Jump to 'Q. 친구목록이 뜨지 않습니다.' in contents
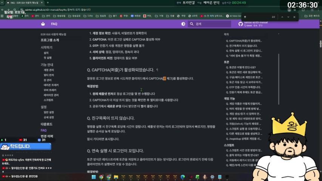Image resolution: width=322 pixels, height=181 pixels. tap(242, 46)
